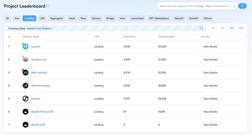Click the TRANSACTIONS column header

coord(166,37)
